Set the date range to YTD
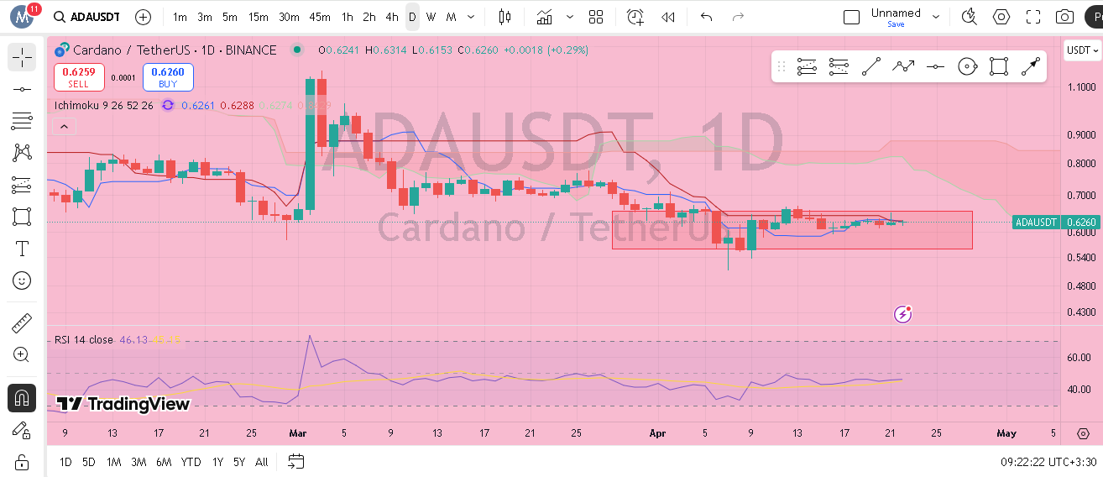 coord(191,461)
